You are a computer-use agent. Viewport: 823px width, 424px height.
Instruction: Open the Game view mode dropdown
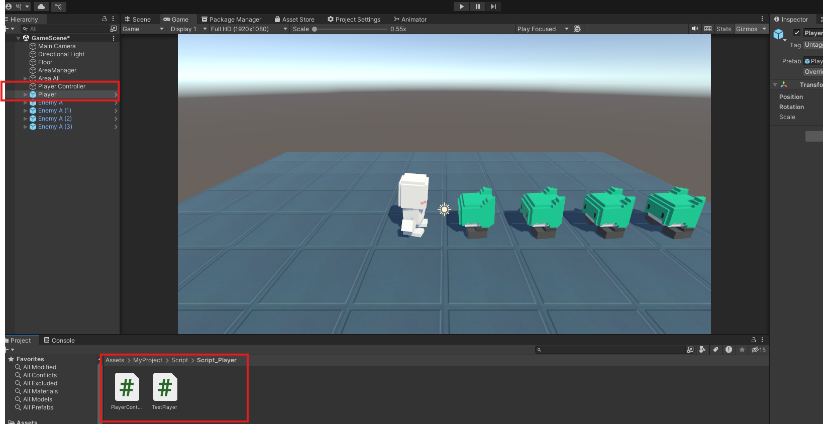(143, 29)
